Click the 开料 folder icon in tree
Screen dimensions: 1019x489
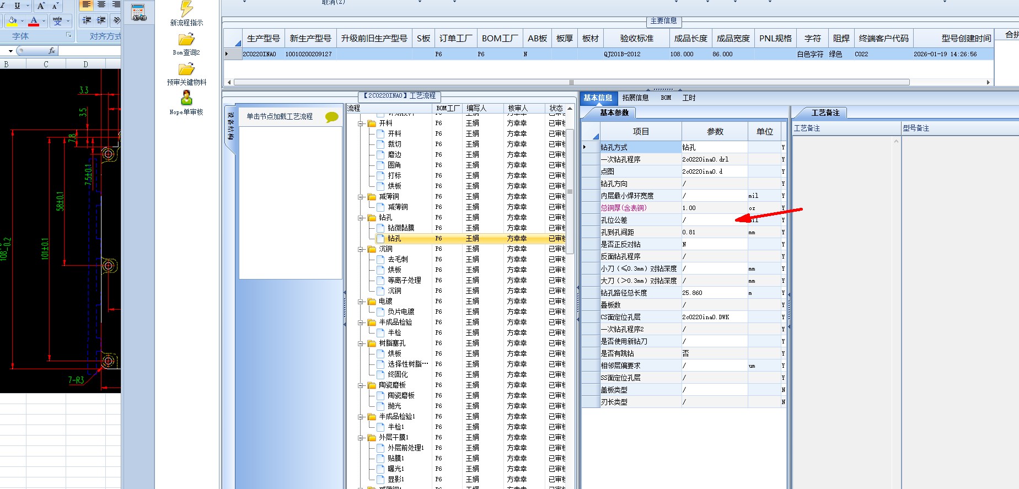(372, 123)
